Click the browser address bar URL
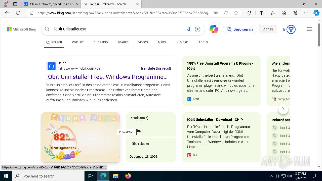 point(124,13)
